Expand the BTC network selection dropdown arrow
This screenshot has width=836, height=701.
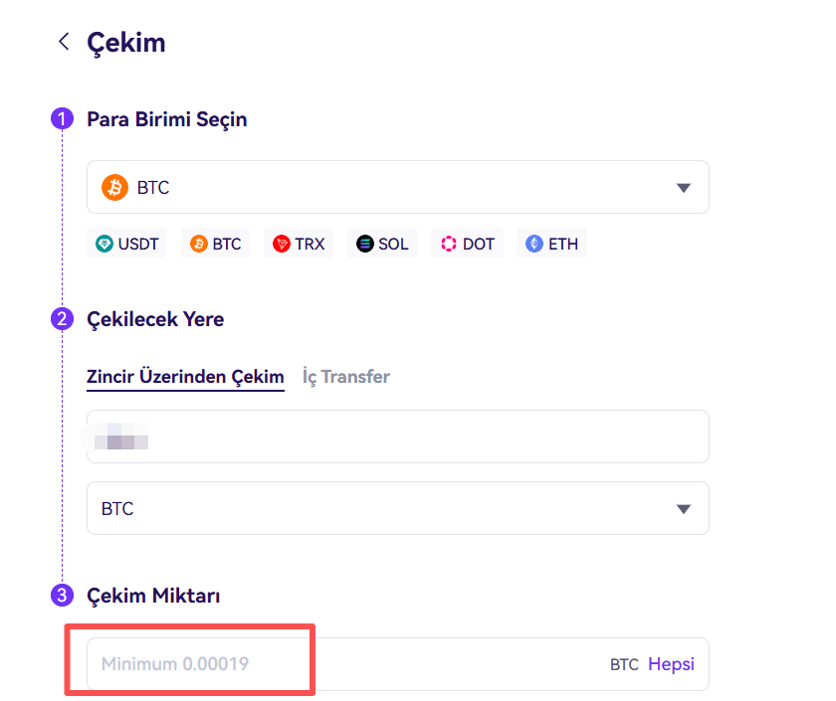tap(684, 509)
